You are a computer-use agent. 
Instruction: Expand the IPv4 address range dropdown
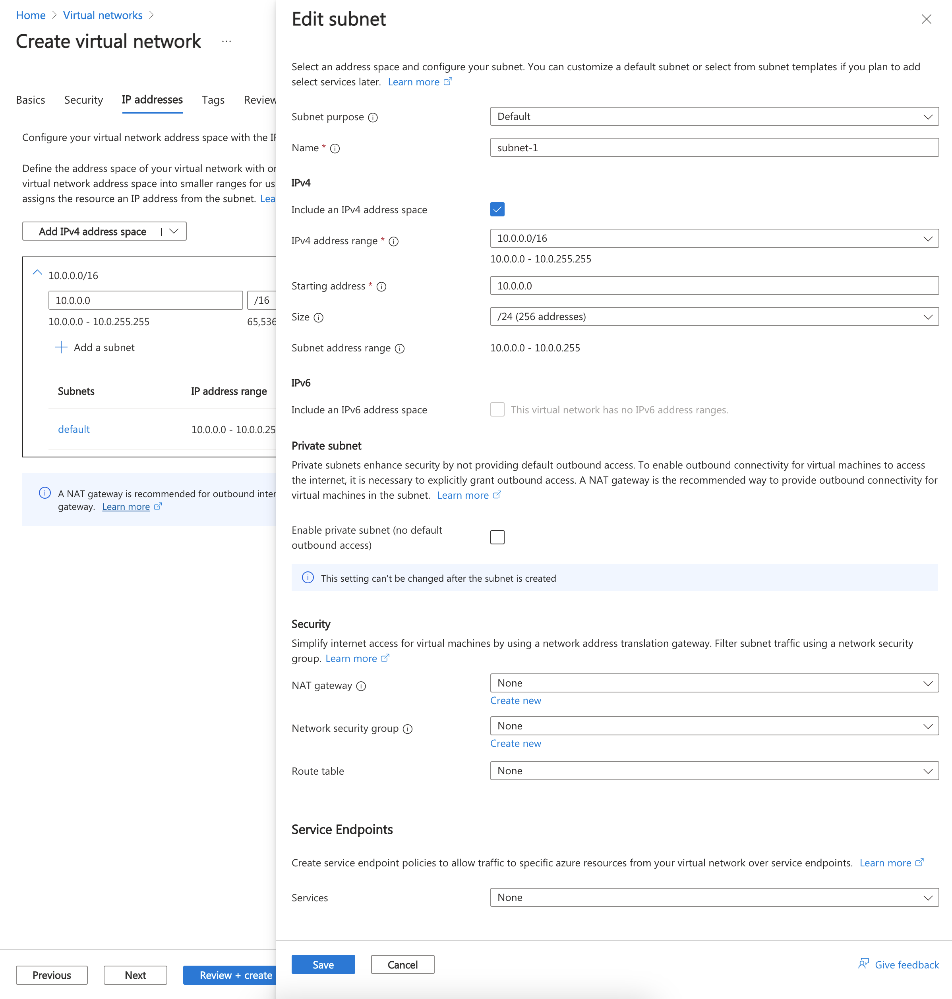(x=927, y=238)
